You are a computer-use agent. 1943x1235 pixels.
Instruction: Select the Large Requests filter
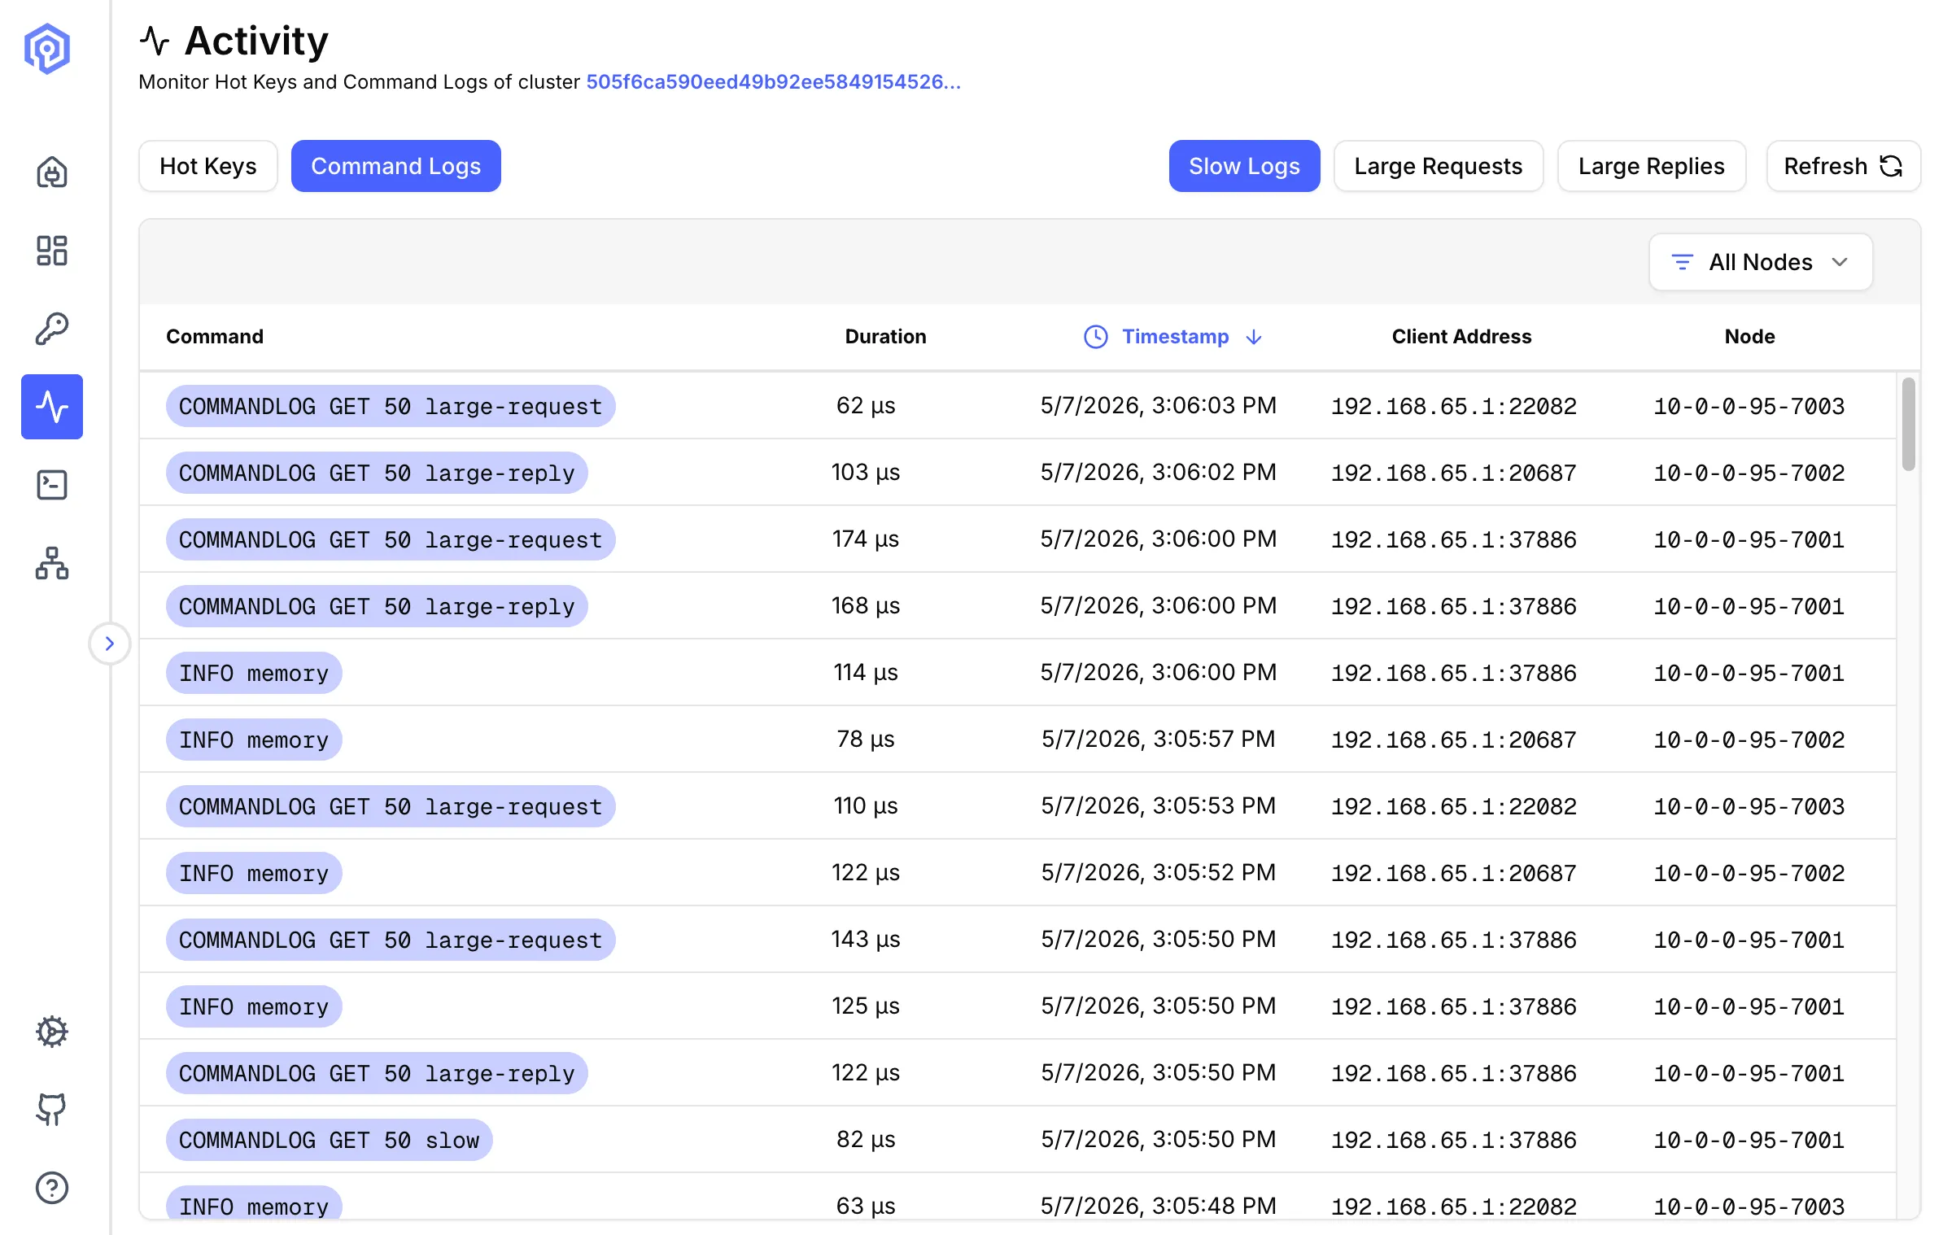coord(1438,166)
